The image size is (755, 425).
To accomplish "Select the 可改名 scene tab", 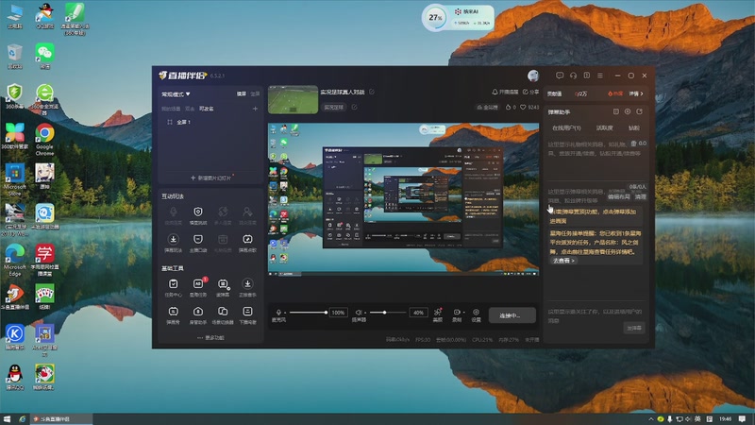I will [207, 109].
